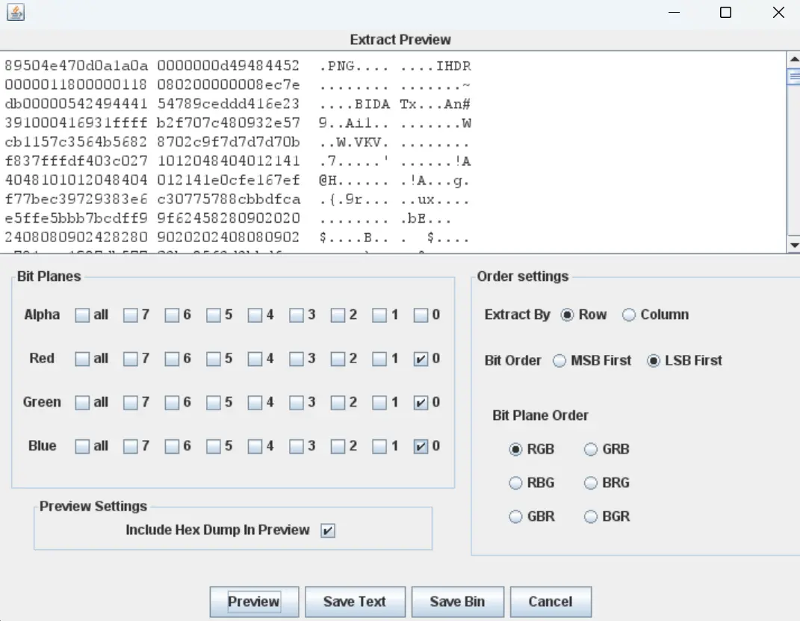Choose BGR bit plane order
This screenshot has width=800, height=621.
coord(591,516)
